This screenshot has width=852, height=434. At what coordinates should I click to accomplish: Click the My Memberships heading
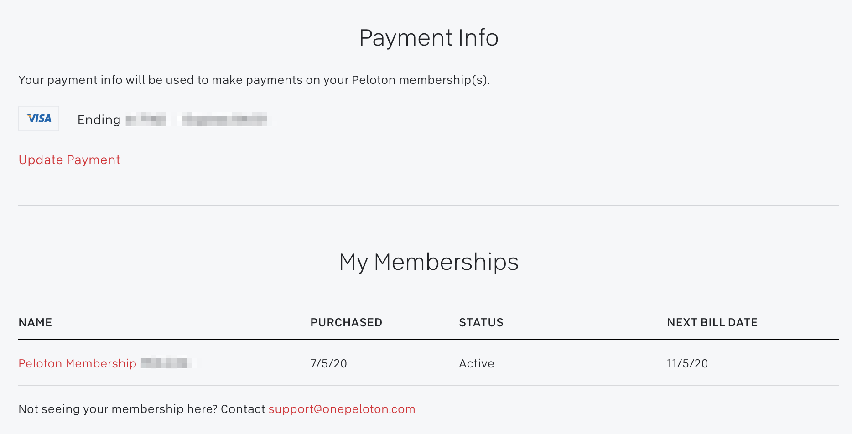pos(429,262)
